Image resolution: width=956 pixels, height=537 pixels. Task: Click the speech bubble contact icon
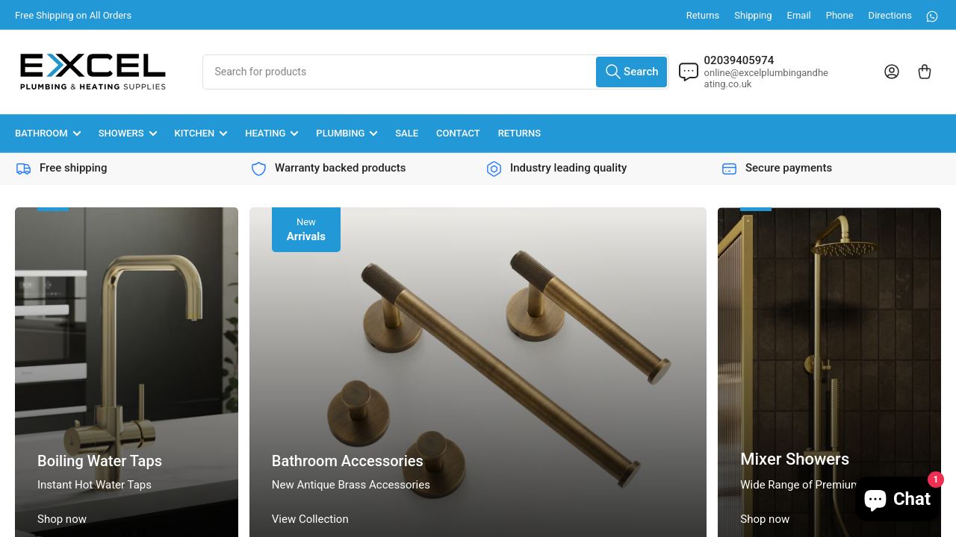(x=689, y=72)
